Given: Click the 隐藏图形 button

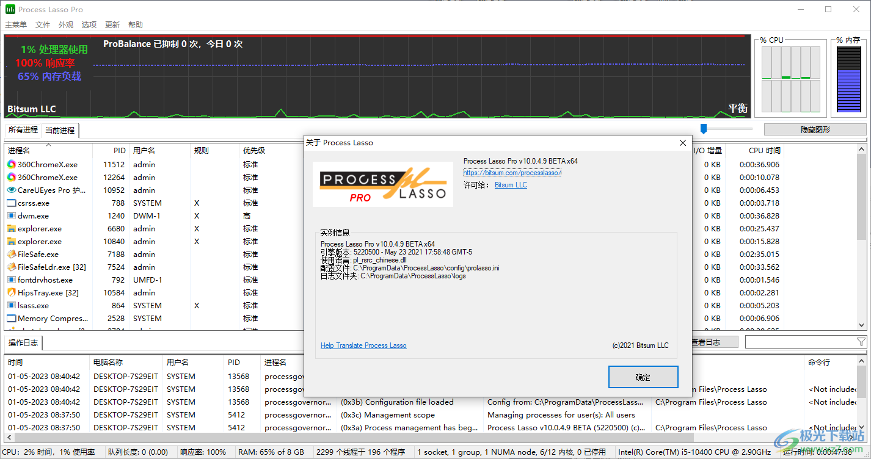Looking at the screenshot, I should [815, 129].
